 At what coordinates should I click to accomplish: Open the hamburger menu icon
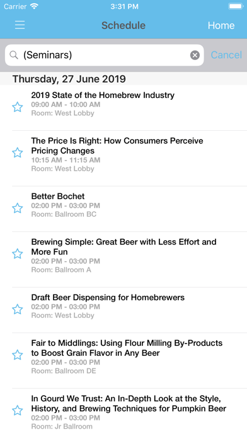20,25
